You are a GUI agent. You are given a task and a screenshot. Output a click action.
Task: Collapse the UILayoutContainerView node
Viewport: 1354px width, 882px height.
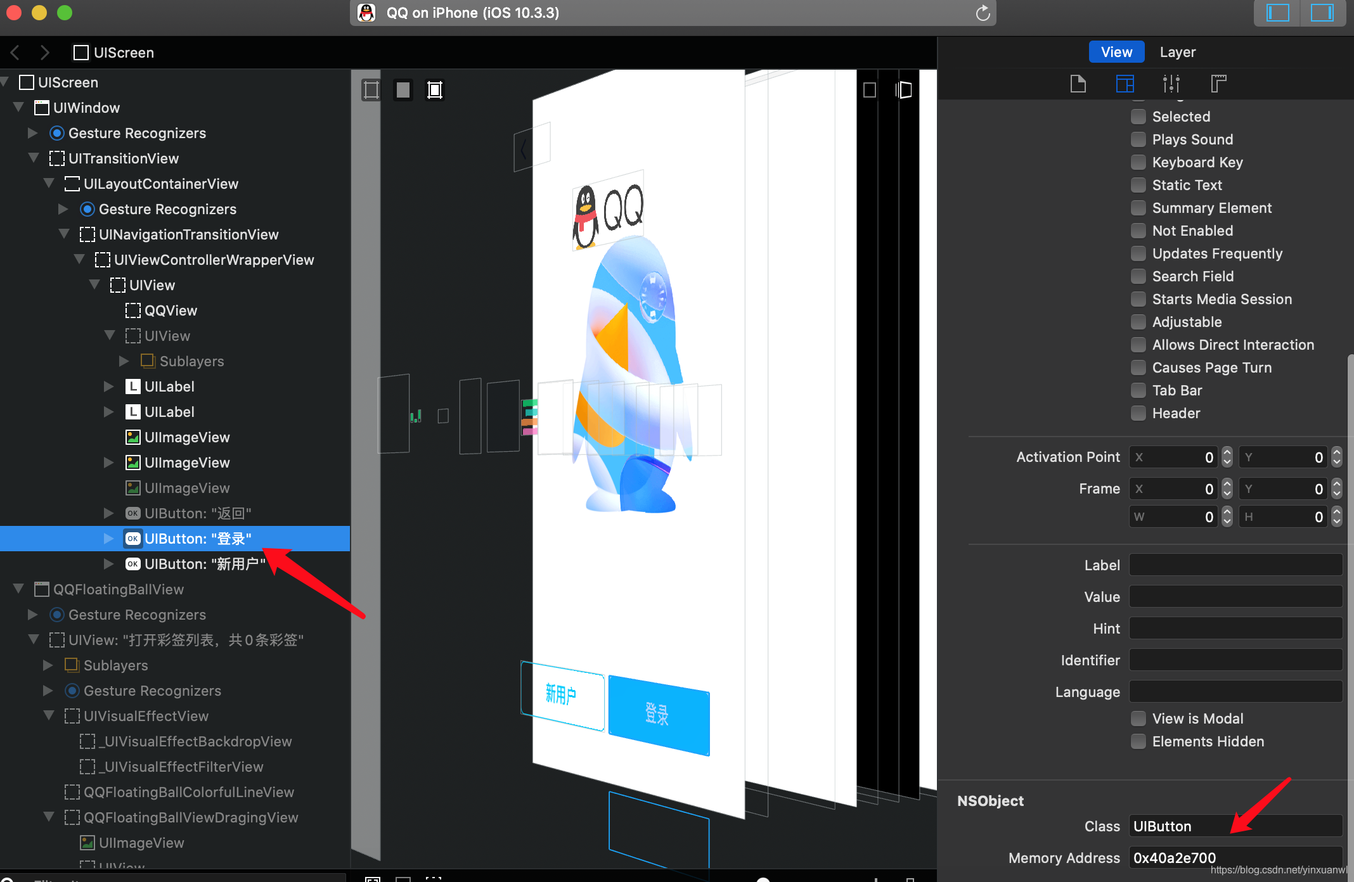click(49, 183)
